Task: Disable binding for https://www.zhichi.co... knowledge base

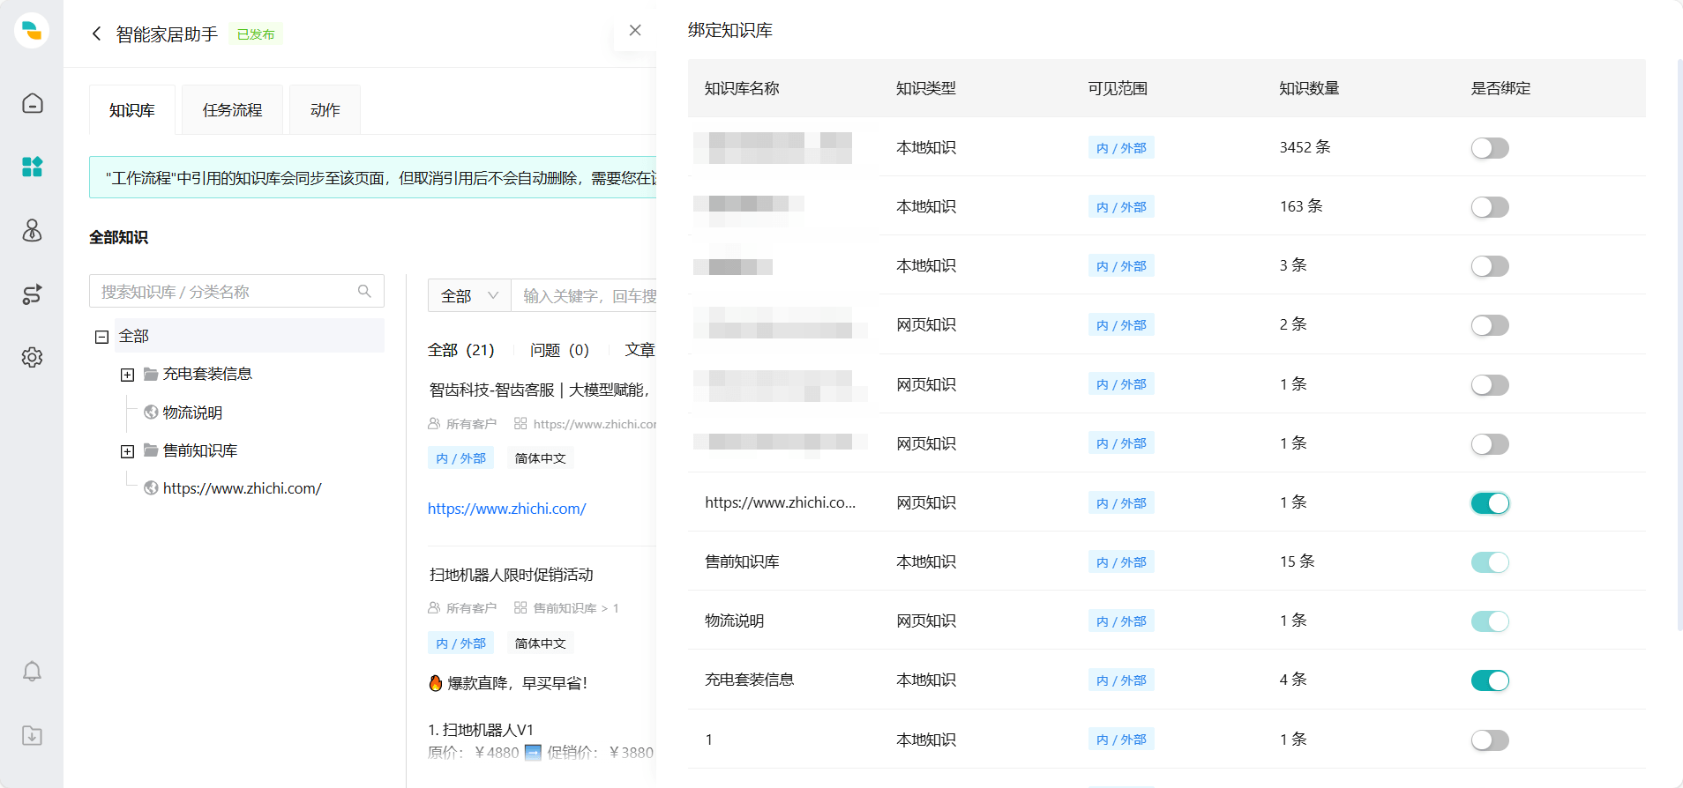Action: [1490, 503]
